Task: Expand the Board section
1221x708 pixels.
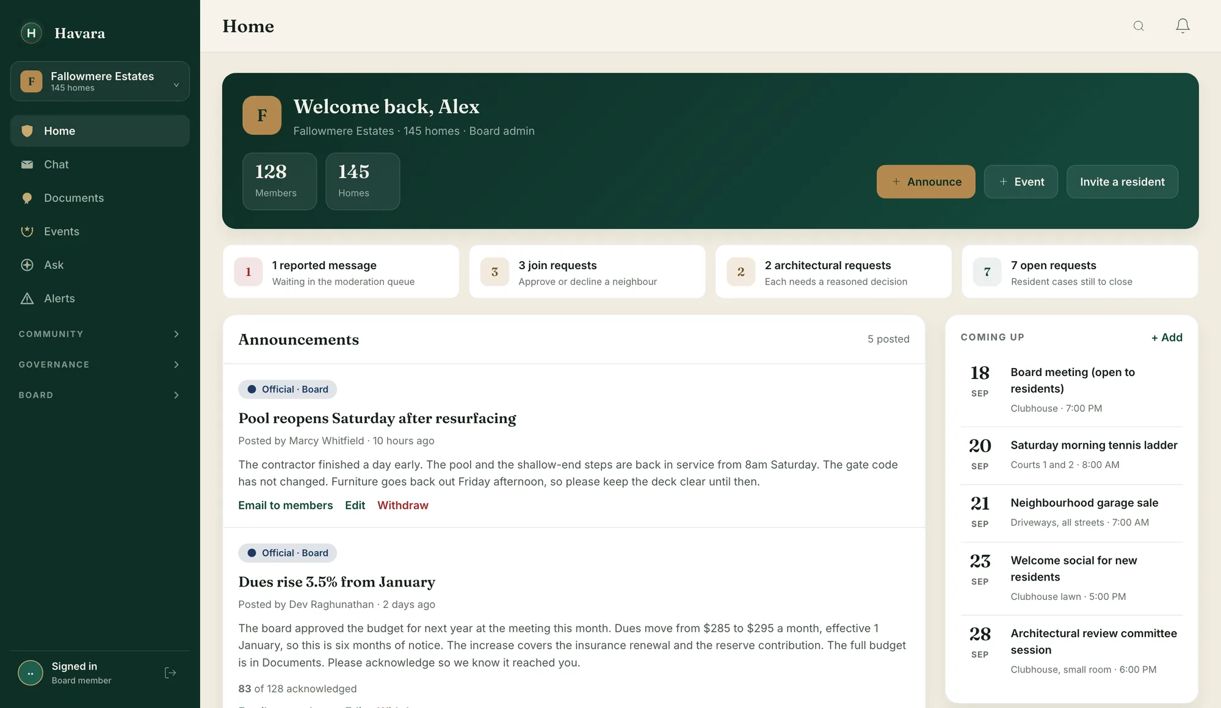Action: pos(100,395)
